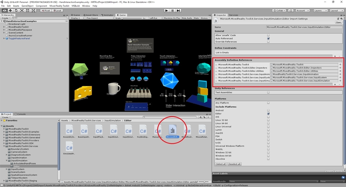The width and height of the screenshot is (346, 187).
Task: Adjust the Game view Scale slider
Action: 132,18
